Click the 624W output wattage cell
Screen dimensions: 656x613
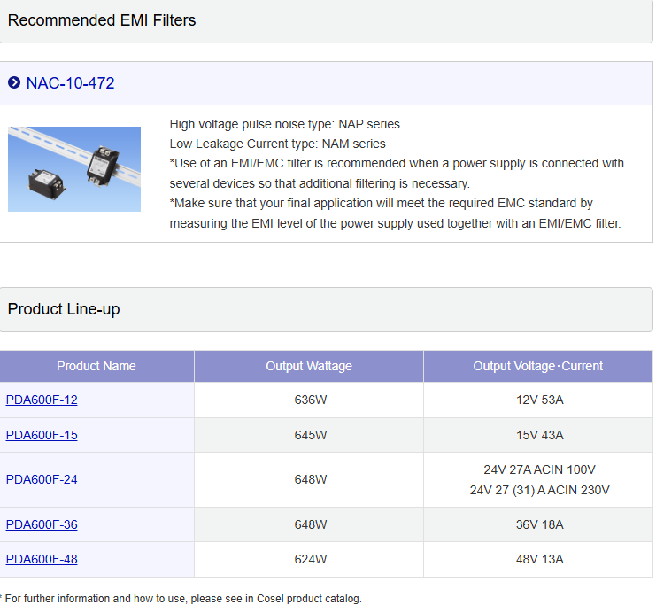click(311, 559)
